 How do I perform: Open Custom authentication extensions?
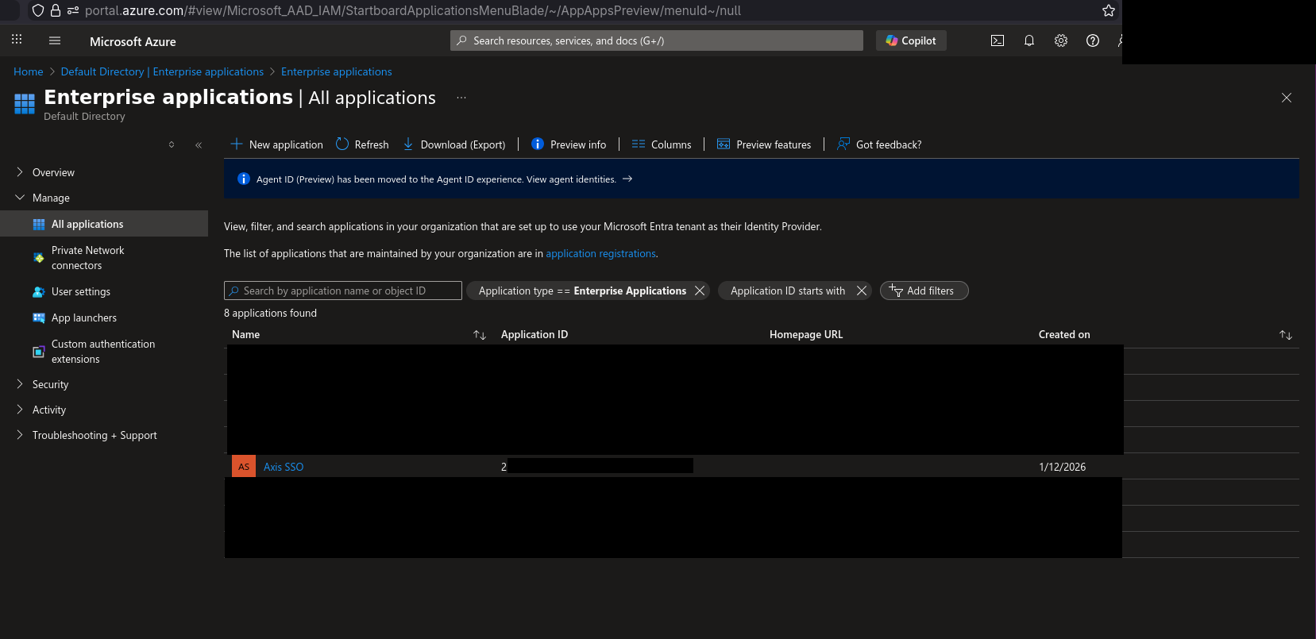104,352
